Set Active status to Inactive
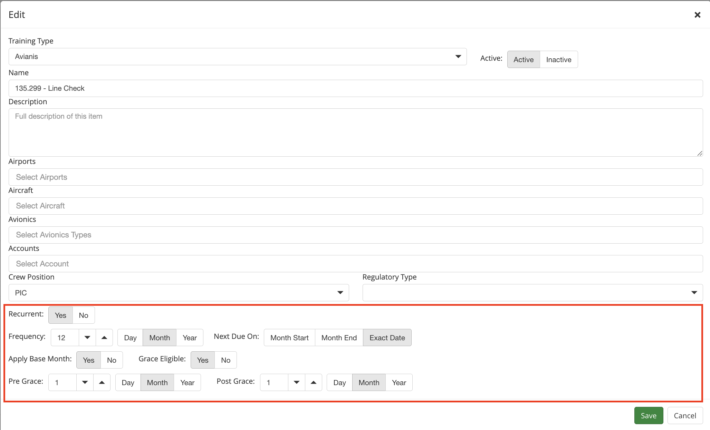The width and height of the screenshot is (710, 430). click(x=558, y=60)
